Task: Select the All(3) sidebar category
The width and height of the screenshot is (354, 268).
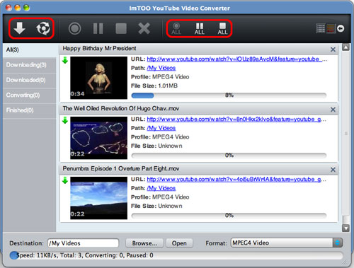Action: click(29, 50)
